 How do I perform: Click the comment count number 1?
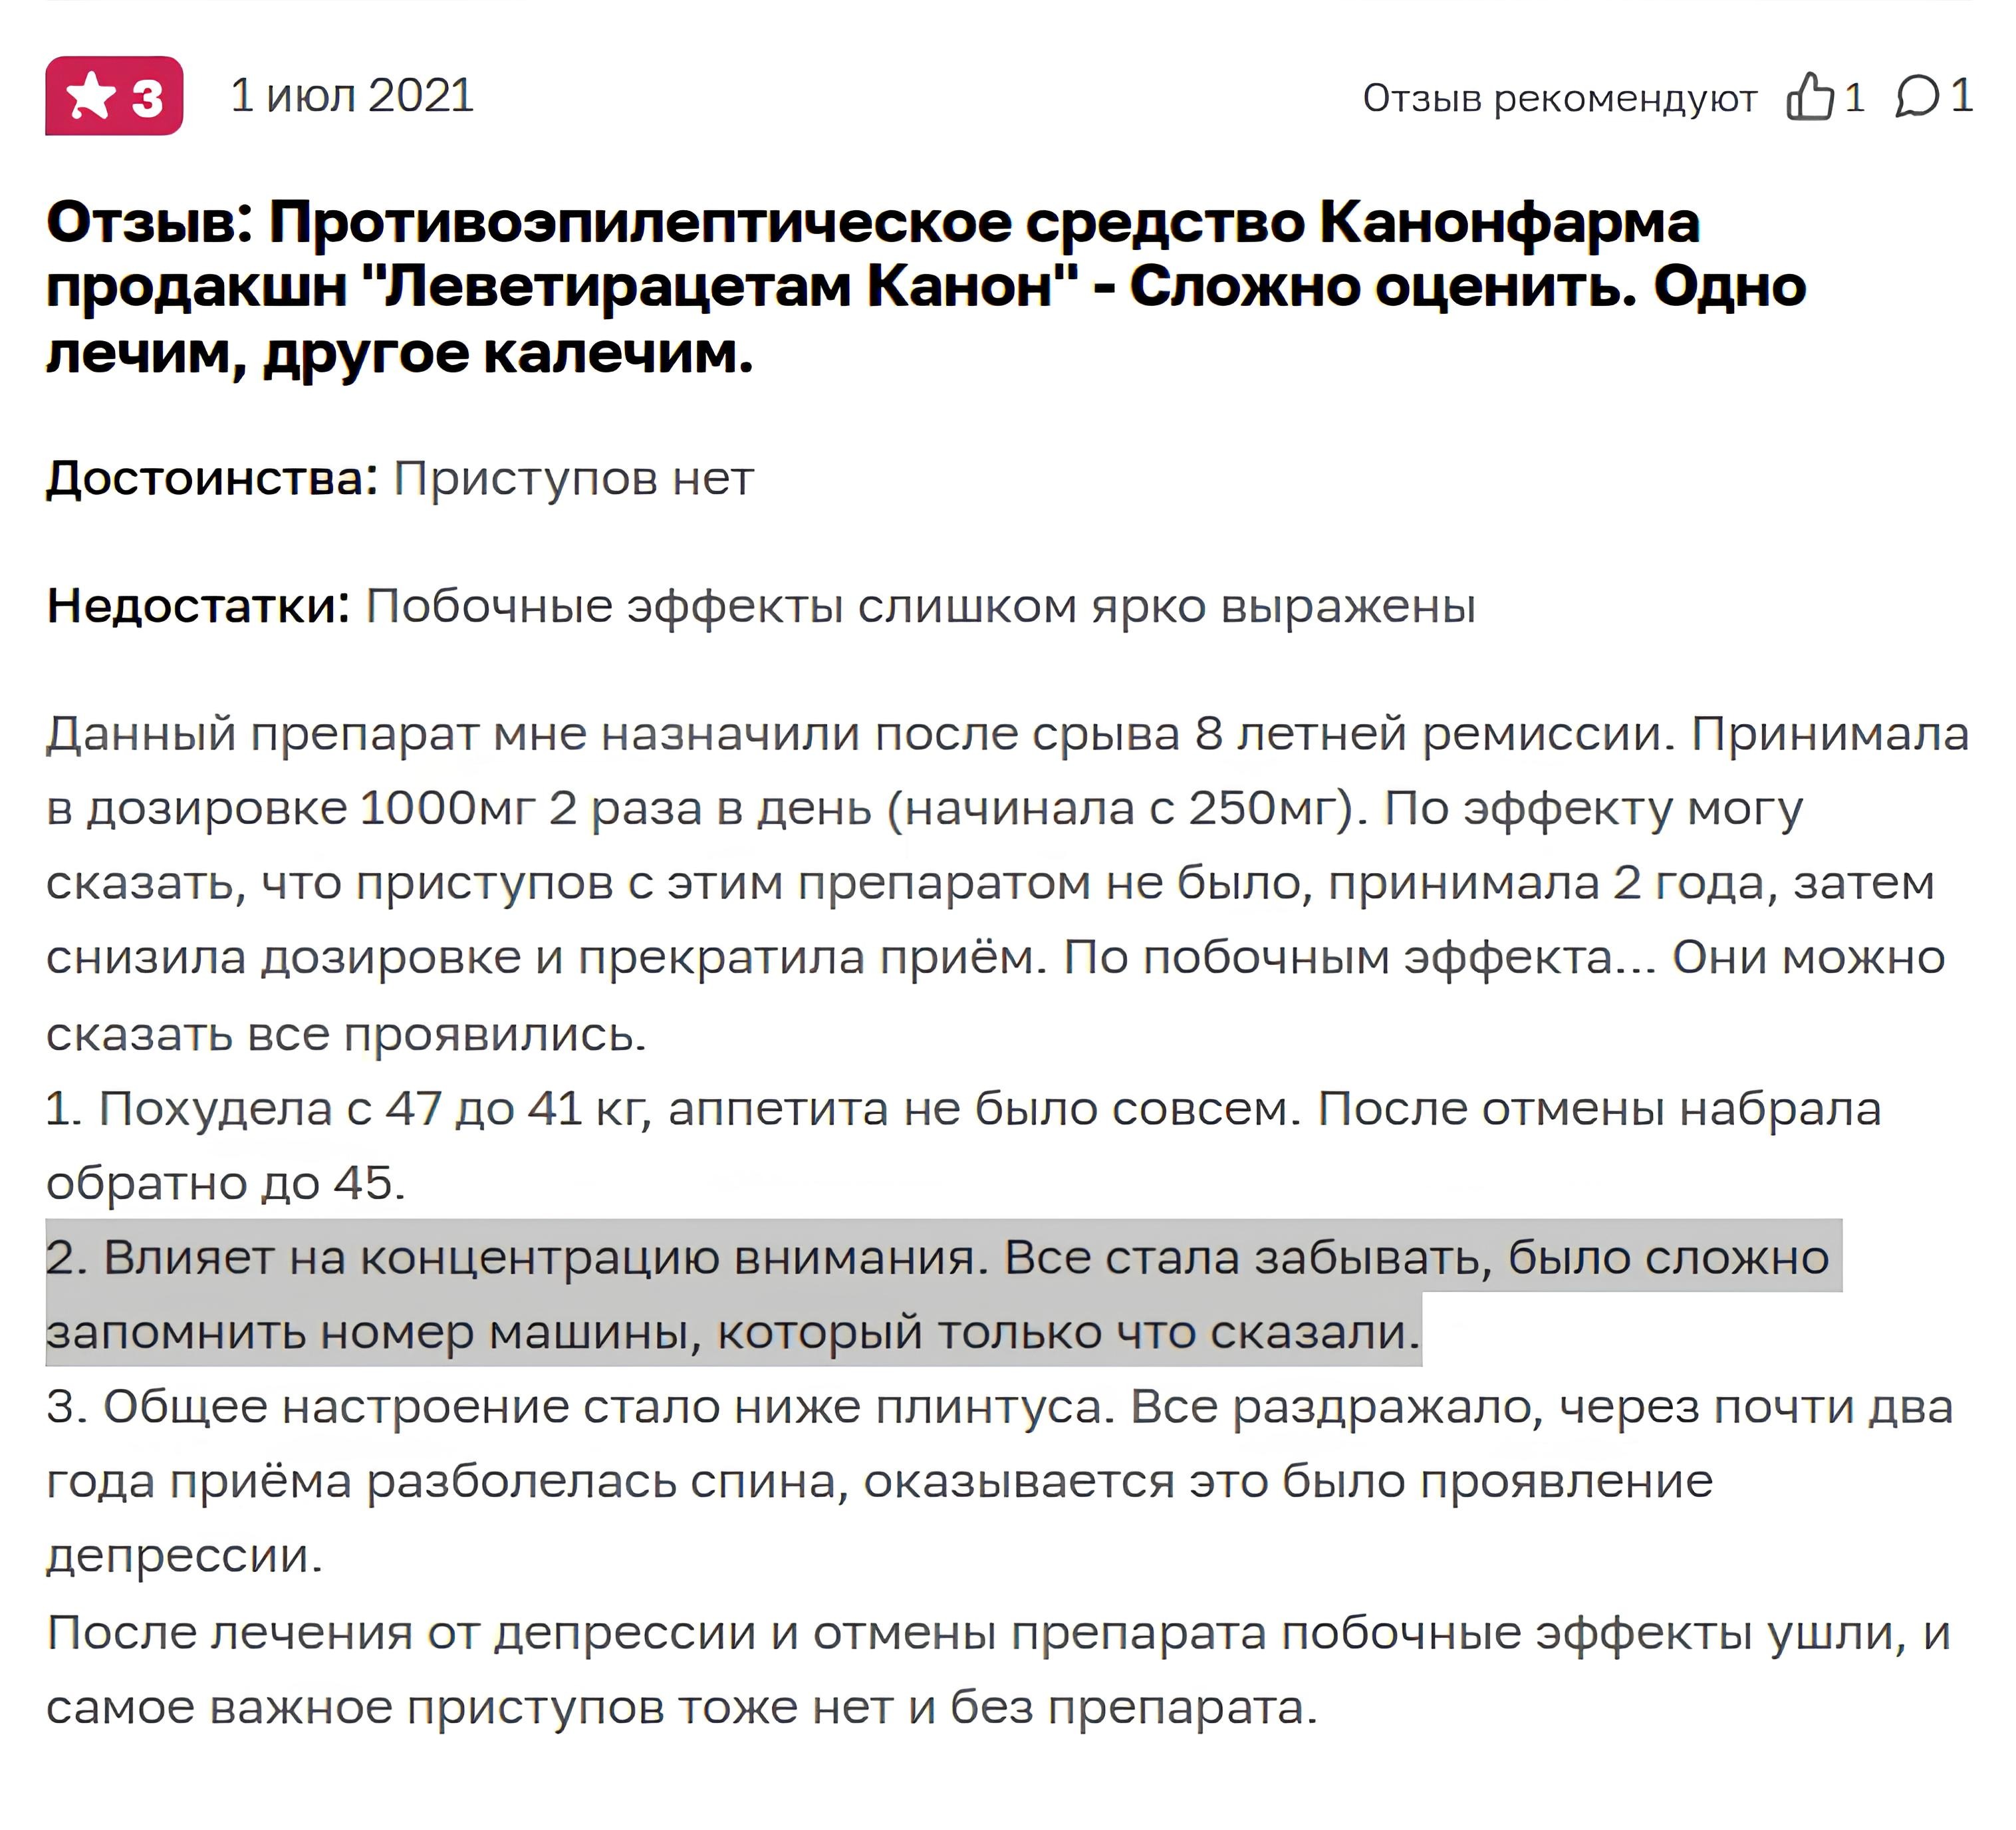1962,97
